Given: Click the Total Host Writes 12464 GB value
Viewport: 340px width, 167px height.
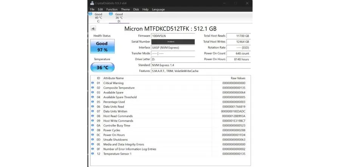Looking at the screenshot, I should tap(238, 42).
